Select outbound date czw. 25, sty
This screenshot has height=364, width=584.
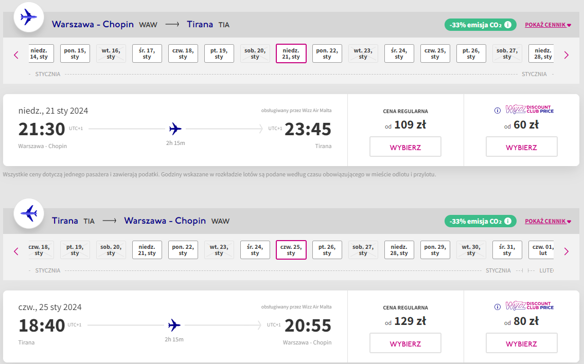[435, 53]
